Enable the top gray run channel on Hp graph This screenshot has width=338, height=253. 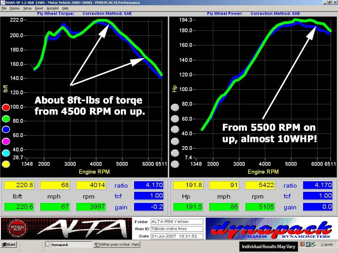click(x=175, y=107)
